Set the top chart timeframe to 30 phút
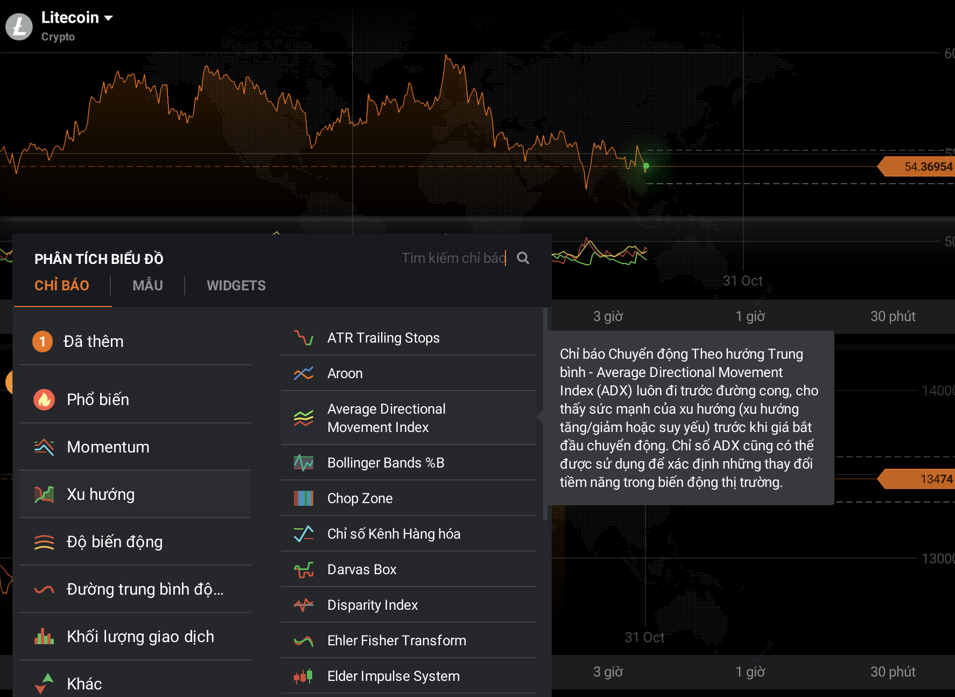 click(893, 316)
